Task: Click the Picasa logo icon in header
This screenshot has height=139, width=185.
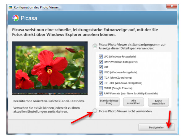Action: 15,18
